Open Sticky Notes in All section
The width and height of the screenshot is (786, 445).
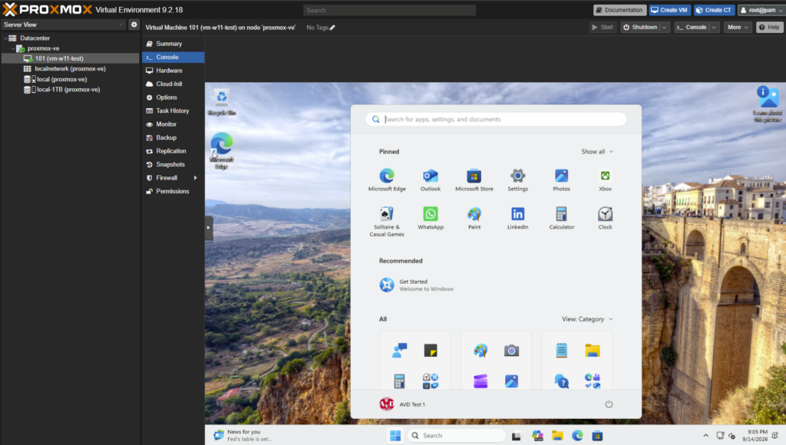coord(430,351)
